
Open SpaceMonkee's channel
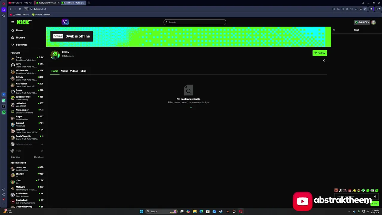click(27, 98)
